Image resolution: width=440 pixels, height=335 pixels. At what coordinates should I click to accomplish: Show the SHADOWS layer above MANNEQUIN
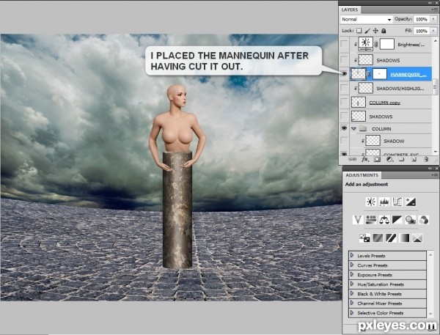coord(344,60)
